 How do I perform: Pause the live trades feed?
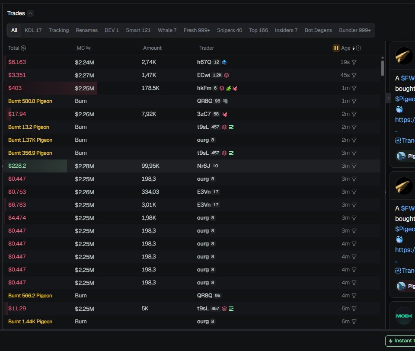(336, 48)
